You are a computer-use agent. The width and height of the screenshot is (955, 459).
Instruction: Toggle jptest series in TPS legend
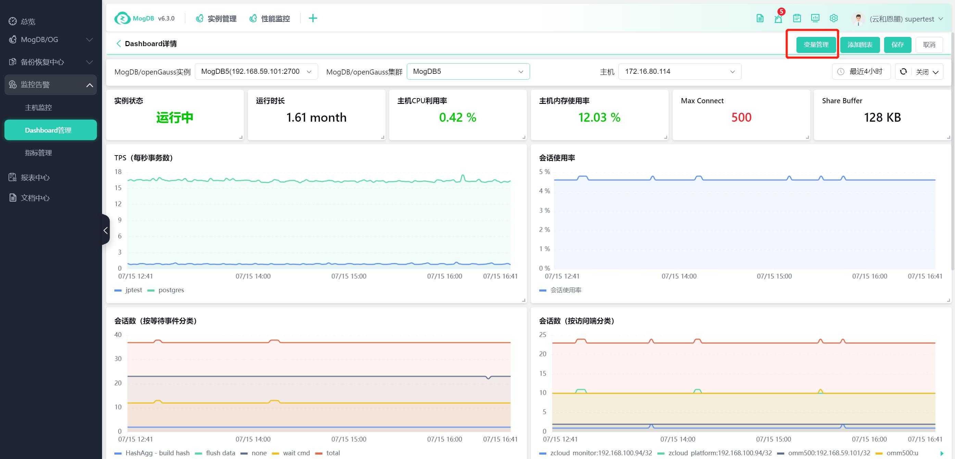128,290
